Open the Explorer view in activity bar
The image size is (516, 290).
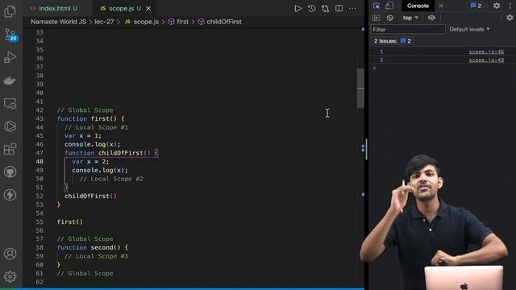click(10, 11)
